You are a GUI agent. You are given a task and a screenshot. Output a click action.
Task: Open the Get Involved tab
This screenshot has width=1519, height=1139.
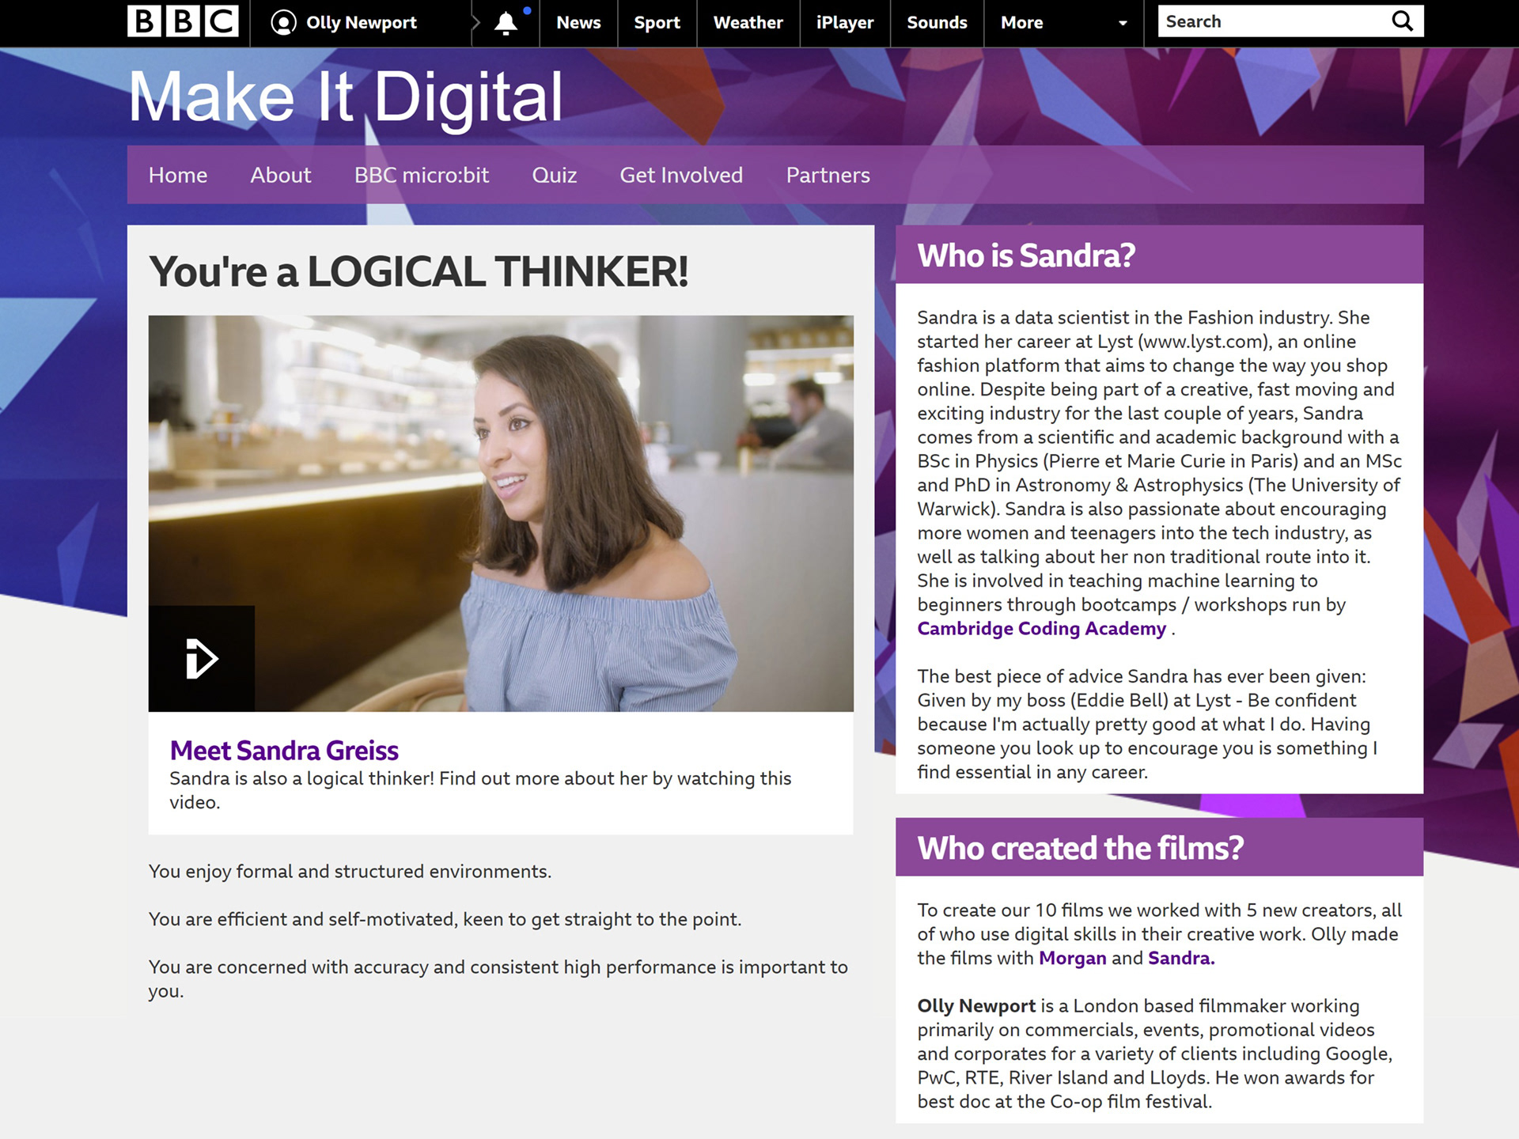(x=680, y=175)
